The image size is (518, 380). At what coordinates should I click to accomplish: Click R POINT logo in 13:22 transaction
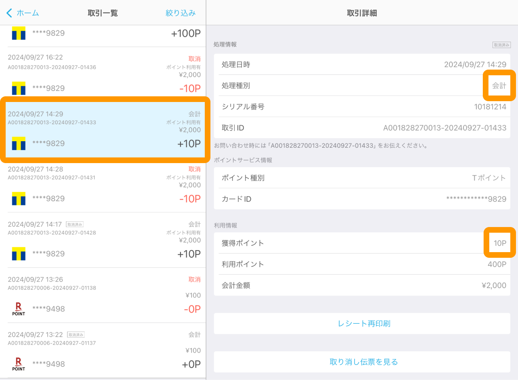19,364
